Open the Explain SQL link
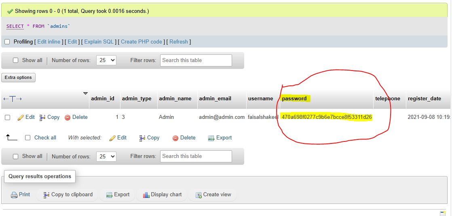 pos(99,42)
